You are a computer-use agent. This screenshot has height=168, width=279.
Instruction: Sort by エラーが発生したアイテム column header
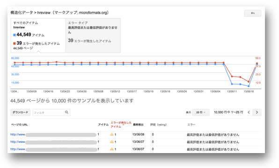pyautogui.click(x=121, y=125)
